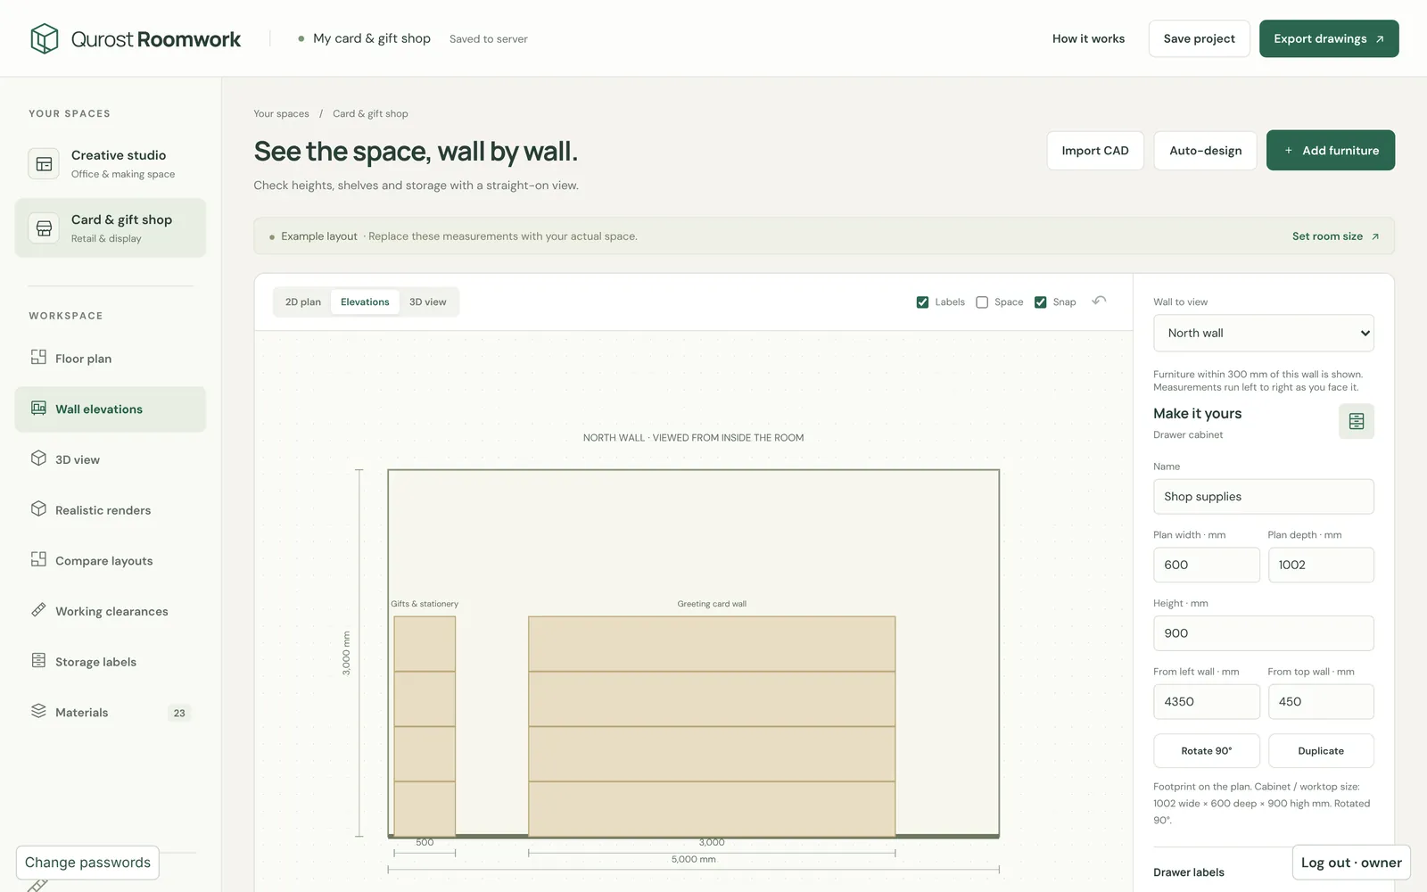Click the Change passwords button
Viewport: 1427px width, 892px height.
point(87,863)
